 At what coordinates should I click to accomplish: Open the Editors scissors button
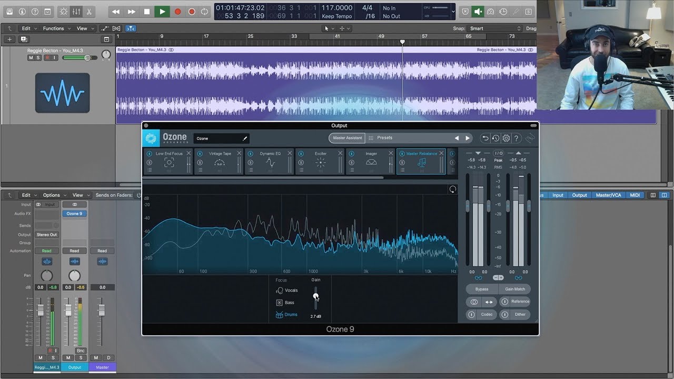point(89,11)
